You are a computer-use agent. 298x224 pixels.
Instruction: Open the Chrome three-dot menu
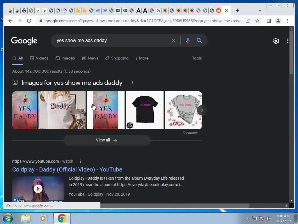pos(288,21)
